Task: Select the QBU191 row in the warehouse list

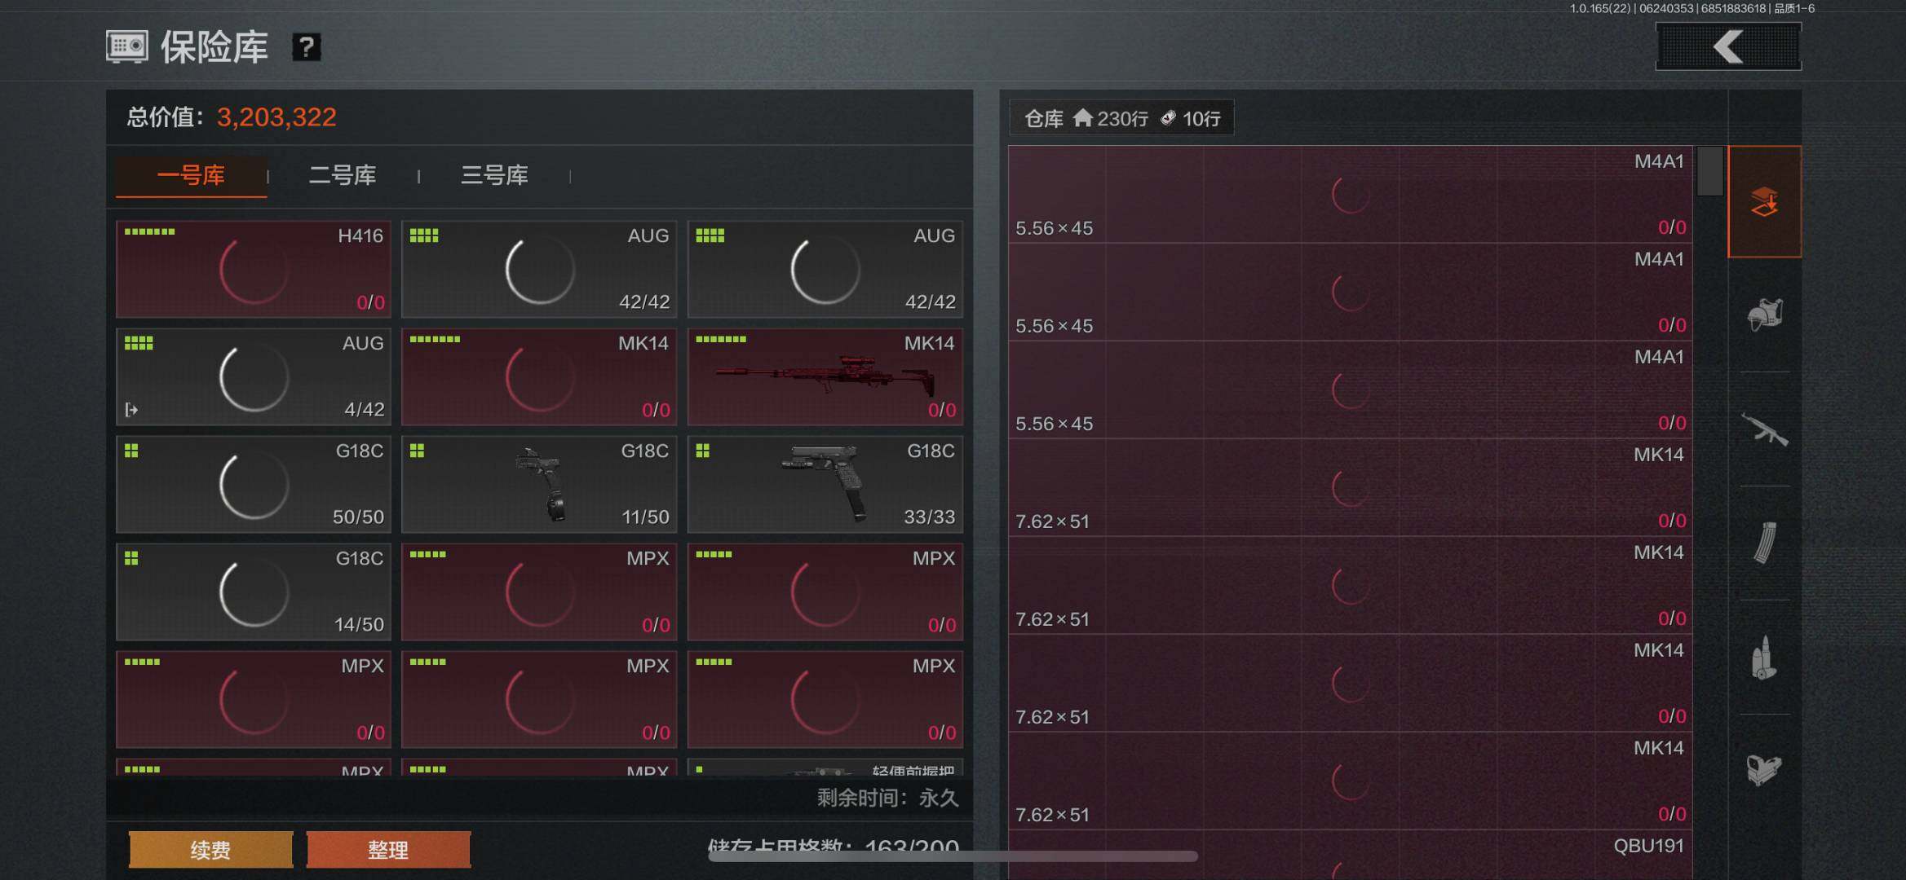Action: coord(1351,855)
